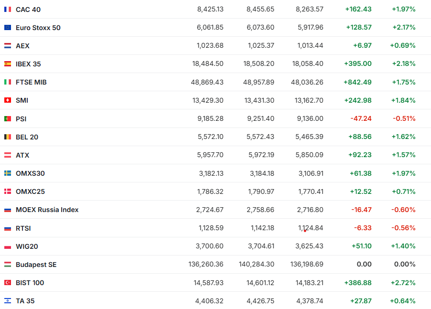Click the EU flag next to Euro Stoxx 50
Screen dimensions: 431x309
(x=8, y=28)
